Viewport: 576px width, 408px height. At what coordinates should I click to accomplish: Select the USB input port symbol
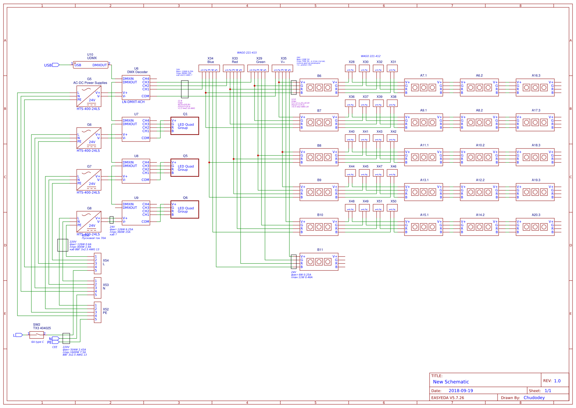click(x=56, y=65)
